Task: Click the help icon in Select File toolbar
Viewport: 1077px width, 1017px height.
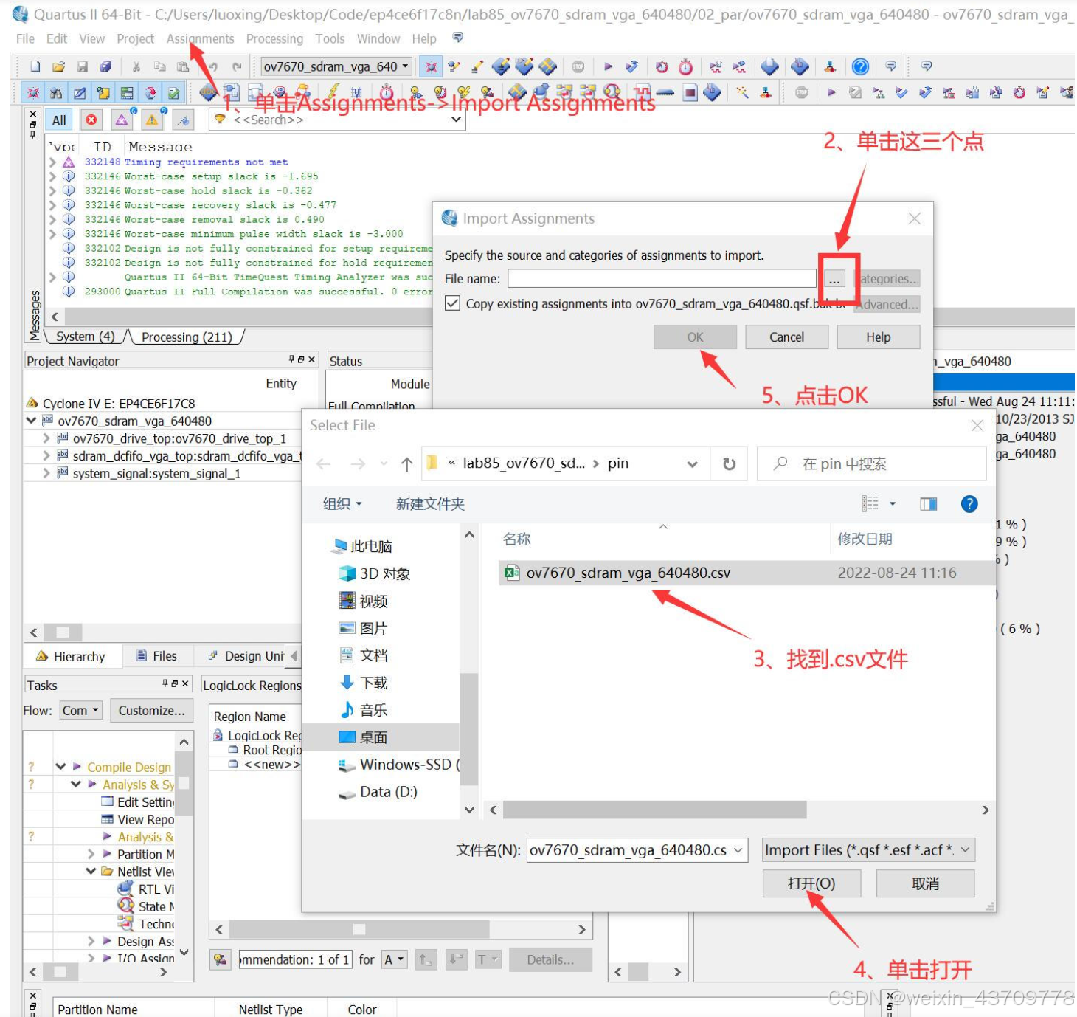Action: 969,504
